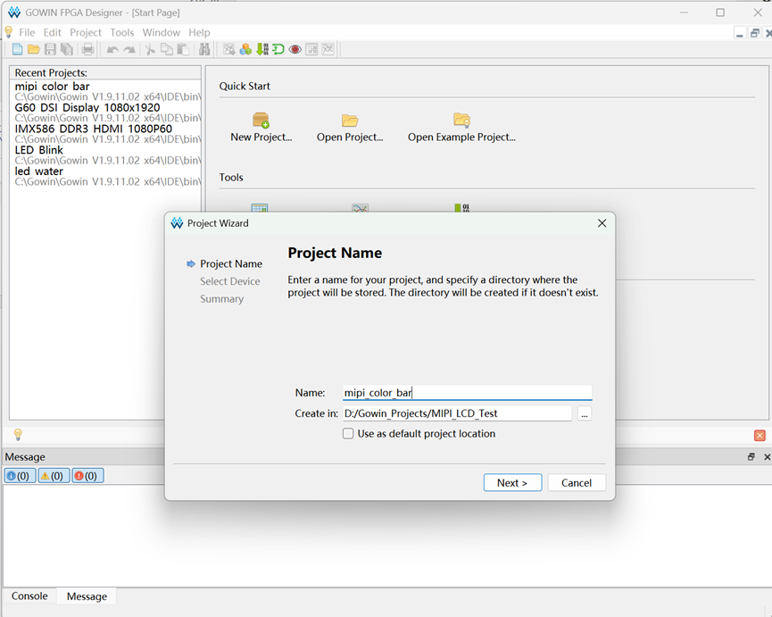The width and height of the screenshot is (772, 617).
Task: Open the Project menu
Action: point(85,32)
